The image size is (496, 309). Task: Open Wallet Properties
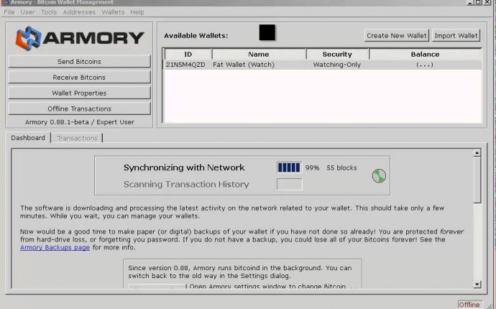coord(79,93)
